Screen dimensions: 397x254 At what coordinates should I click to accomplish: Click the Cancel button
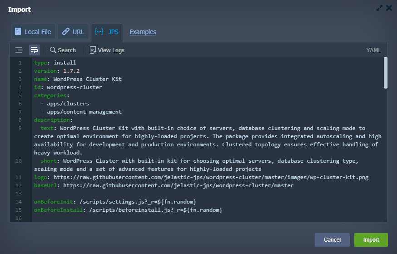(332, 240)
